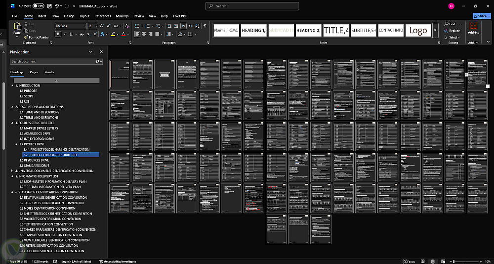Toggle align left button
The height and width of the screenshot is (264, 494).
[137, 34]
